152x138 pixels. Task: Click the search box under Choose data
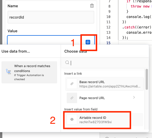pos(105,63)
